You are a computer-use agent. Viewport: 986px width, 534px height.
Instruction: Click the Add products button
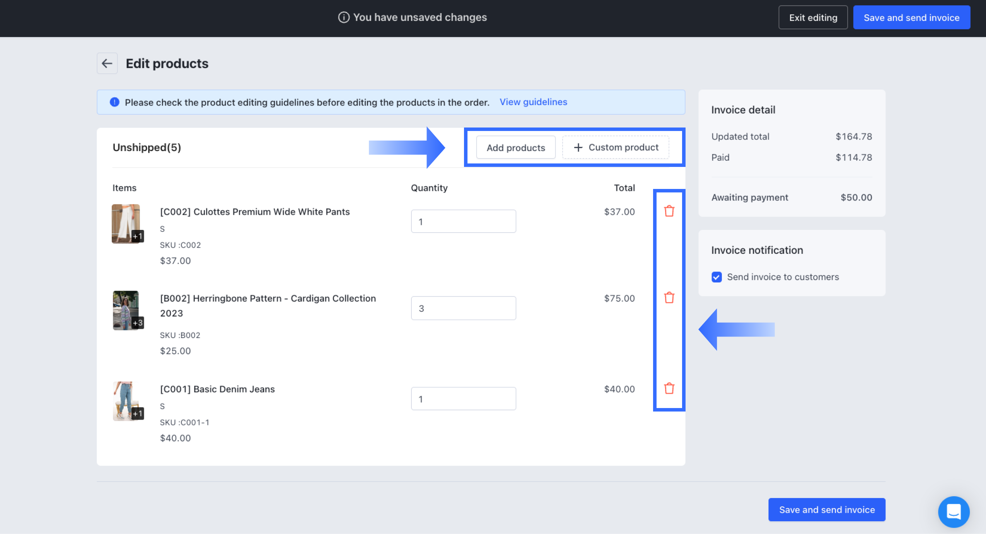pos(515,147)
